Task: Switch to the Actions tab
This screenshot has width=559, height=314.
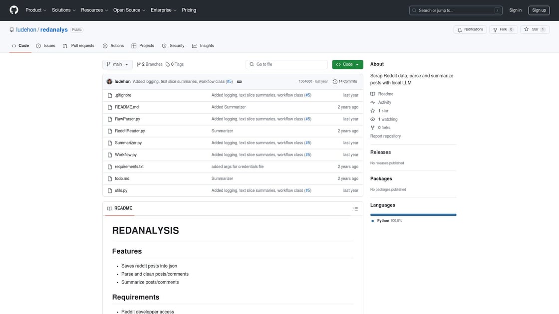Action: (113, 45)
